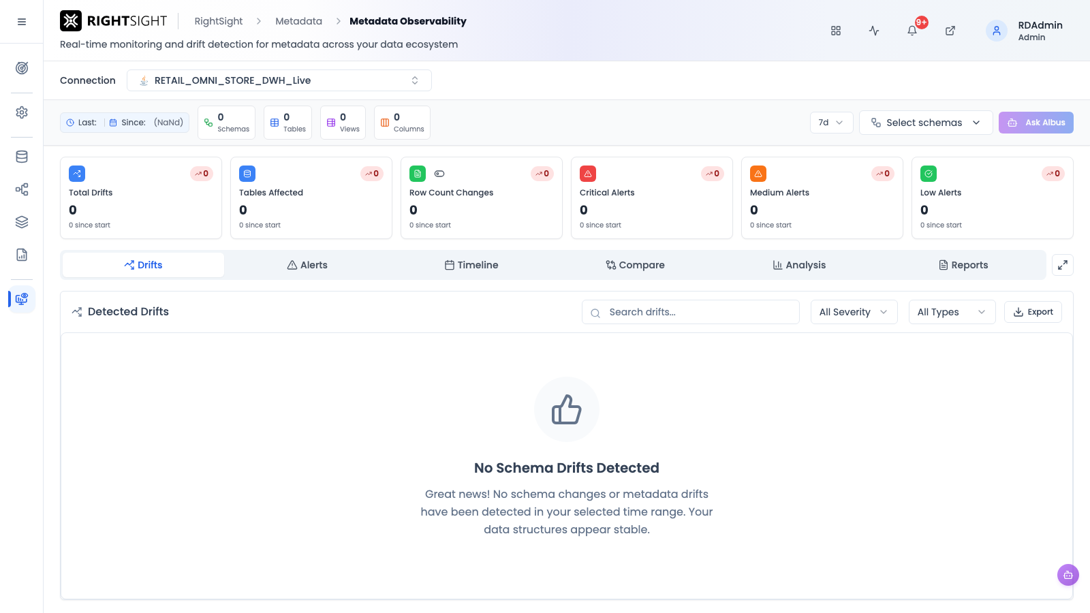Open the All Types filter
Viewport: 1090px width, 613px height.
952,312
